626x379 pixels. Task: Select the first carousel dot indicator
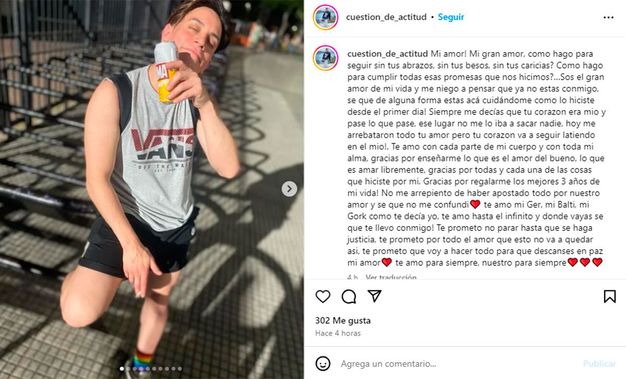pyautogui.click(x=122, y=369)
